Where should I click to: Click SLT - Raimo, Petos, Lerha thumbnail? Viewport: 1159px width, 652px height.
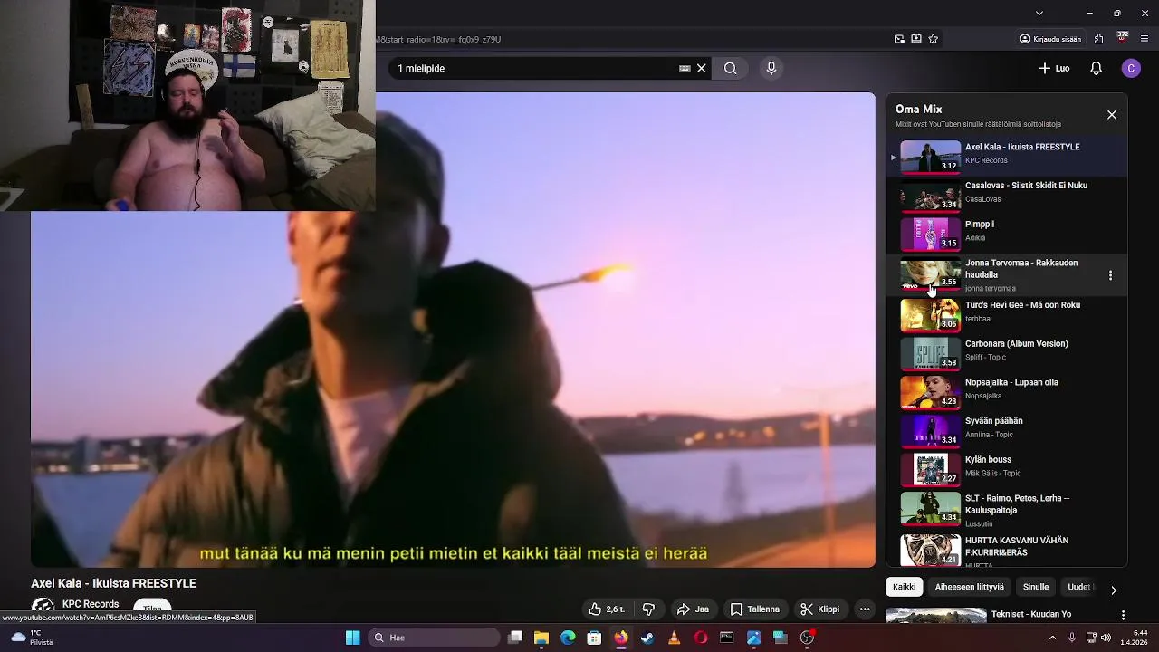[930, 508]
